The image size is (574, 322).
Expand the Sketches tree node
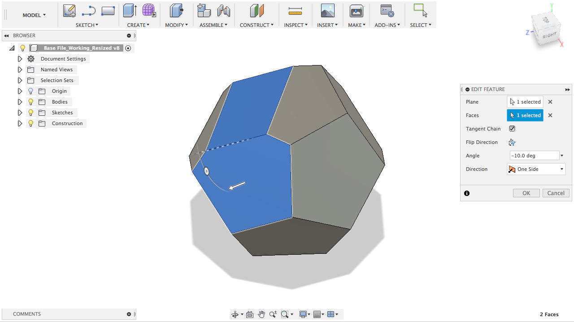pyautogui.click(x=20, y=113)
